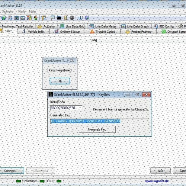Click the green globe toolbar icon
The width and height of the screenshot is (186, 186).
point(4,18)
